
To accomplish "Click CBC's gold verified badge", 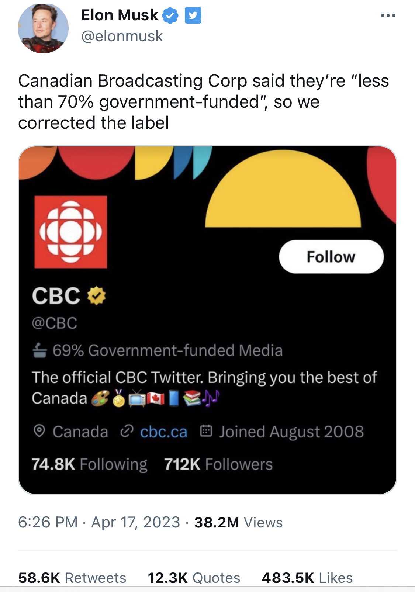I will pyautogui.click(x=97, y=296).
